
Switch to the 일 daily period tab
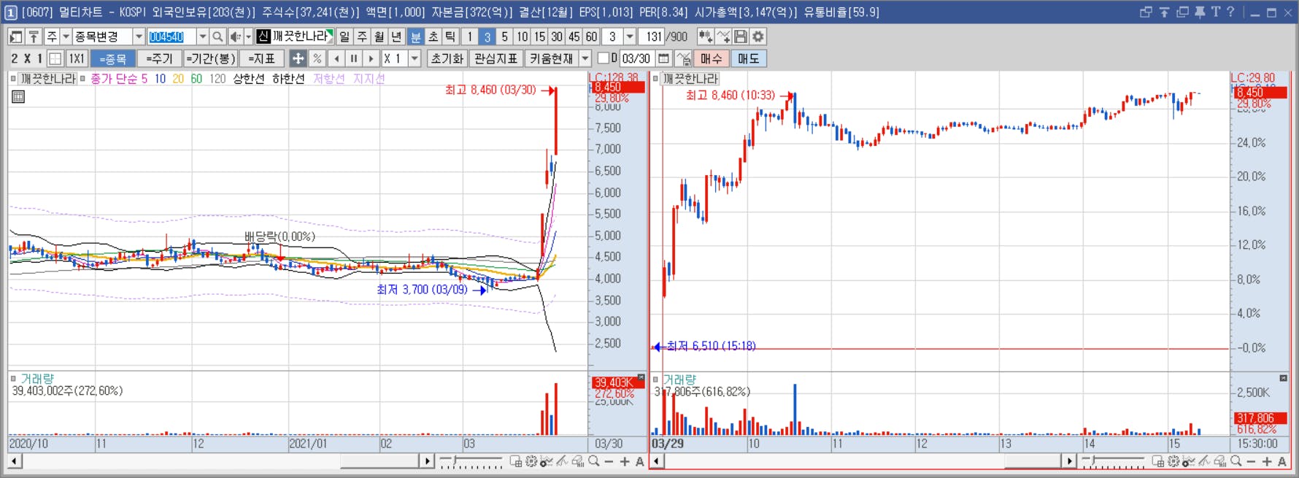pos(344,36)
